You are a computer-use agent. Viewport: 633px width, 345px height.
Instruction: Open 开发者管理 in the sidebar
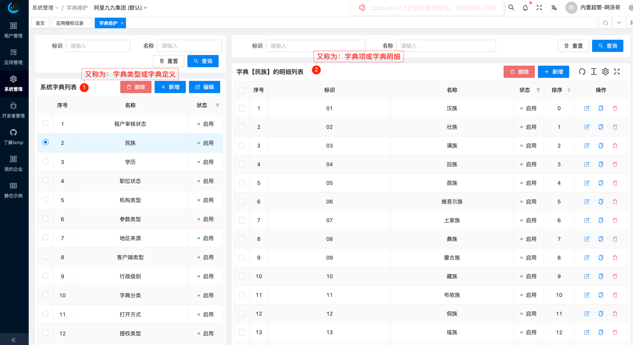coord(13,110)
